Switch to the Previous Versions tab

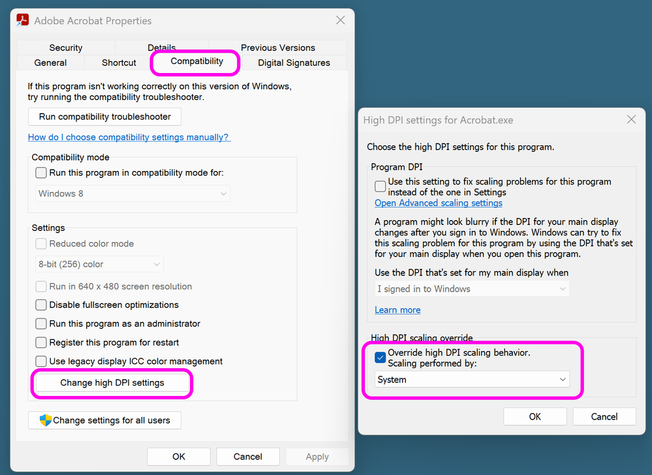click(278, 48)
